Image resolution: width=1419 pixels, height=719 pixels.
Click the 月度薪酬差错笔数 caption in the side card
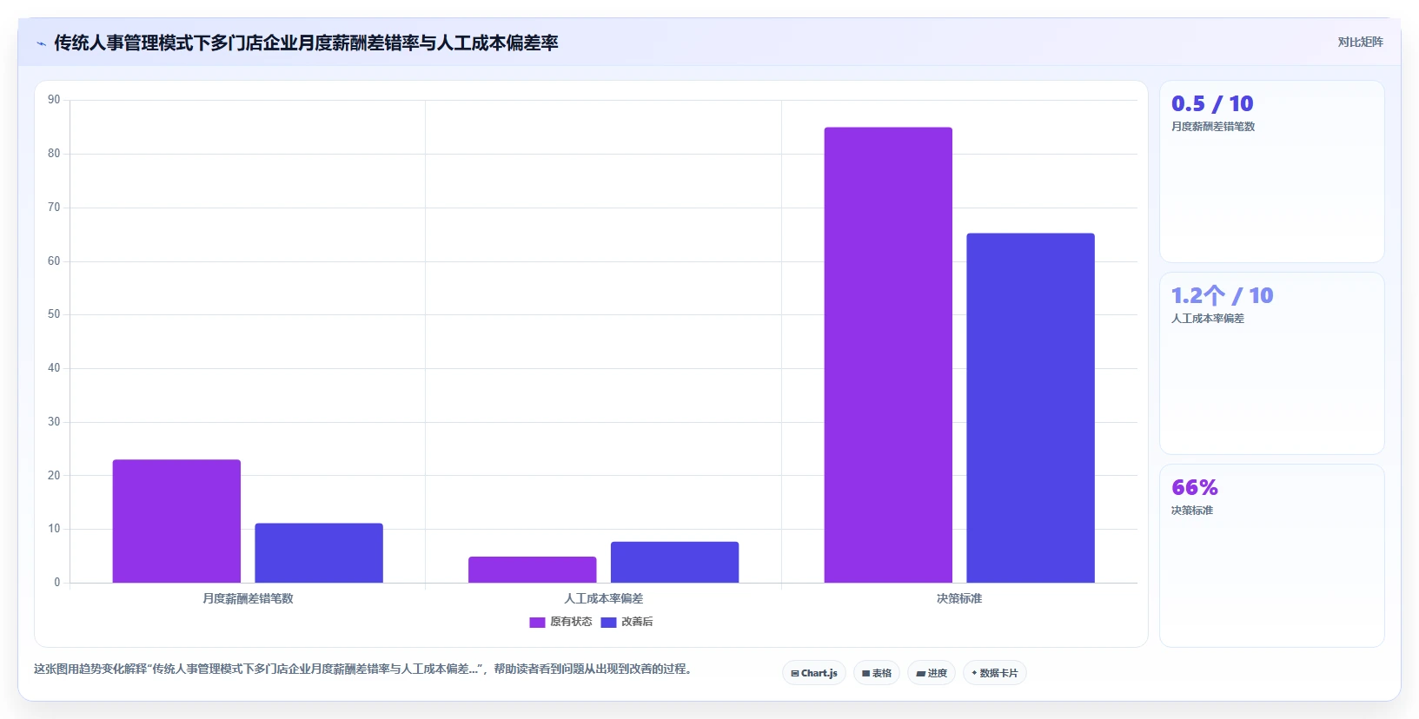coord(1213,127)
